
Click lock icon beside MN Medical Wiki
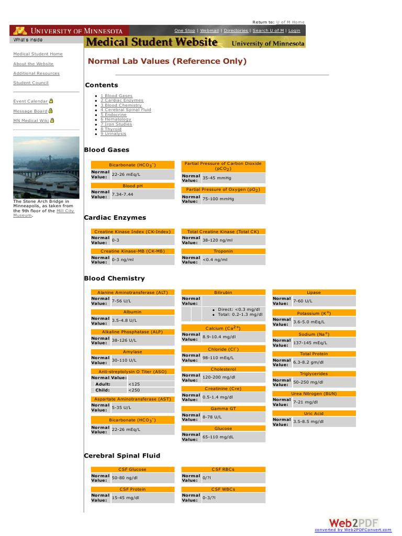[x=52, y=120]
